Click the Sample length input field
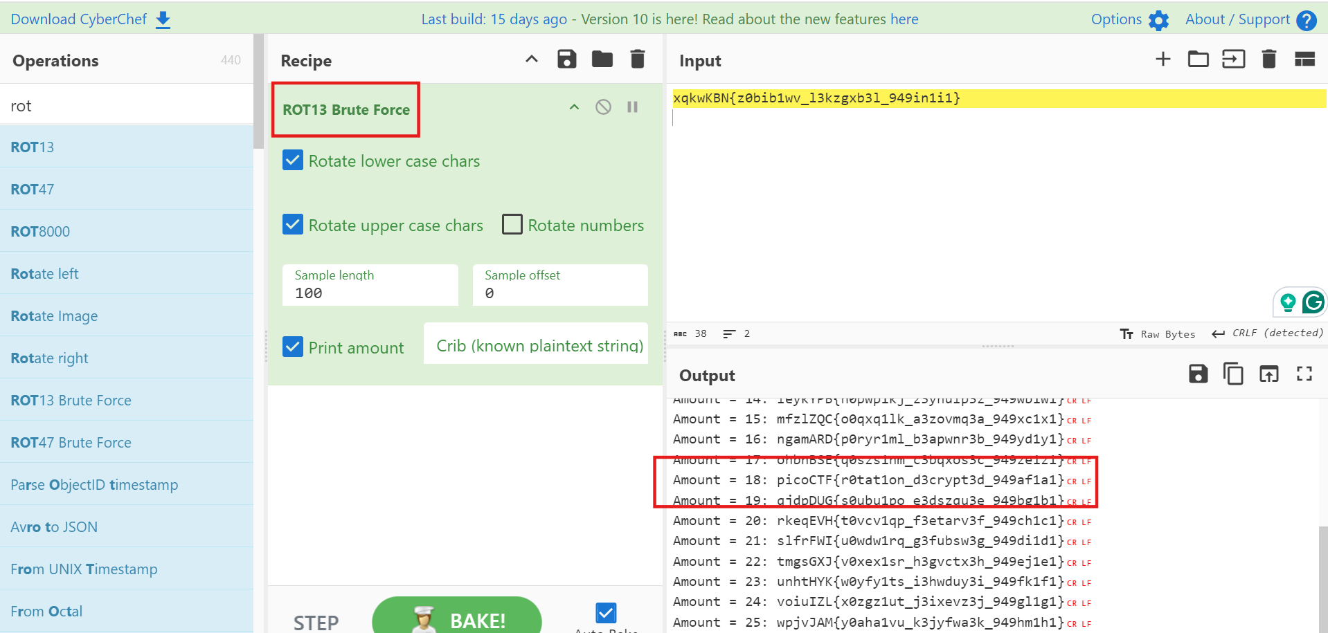Viewport: 1328px width, 633px height. (370, 285)
